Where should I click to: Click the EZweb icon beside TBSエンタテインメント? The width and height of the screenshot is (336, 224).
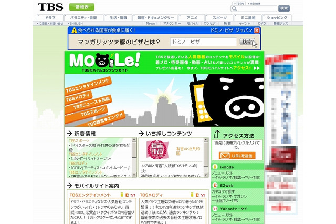coord(127,195)
